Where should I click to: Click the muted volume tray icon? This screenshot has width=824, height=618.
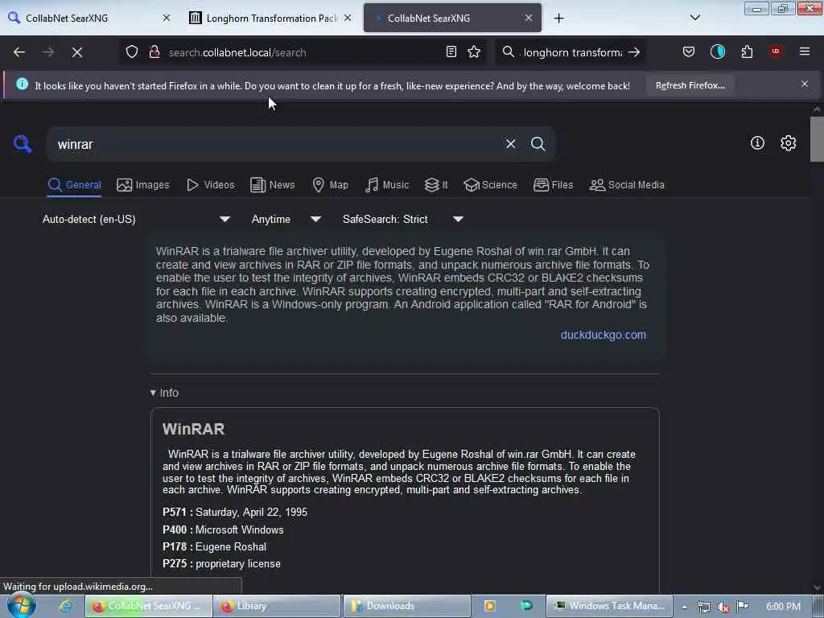point(723,607)
